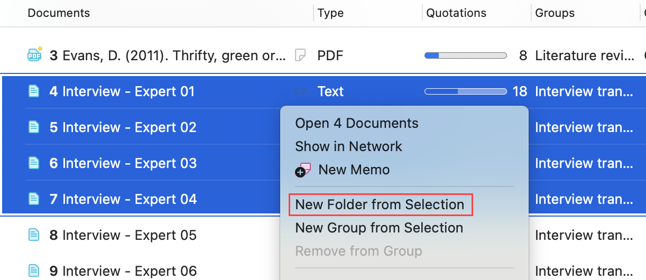Select Show in Network option
The image size is (646, 280).
pyautogui.click(x=348, y=146)
